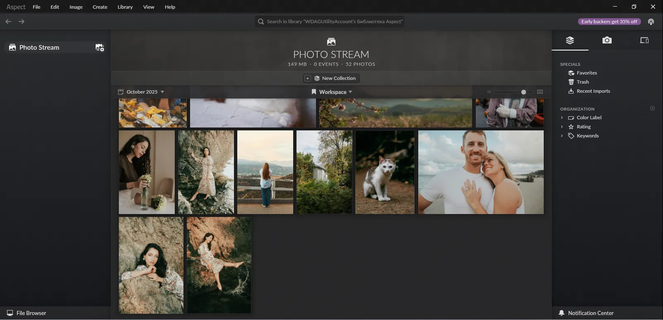Select the large grid thumbnail size icon
Viewport: 663px width, 320px height.
click(540, 92)
